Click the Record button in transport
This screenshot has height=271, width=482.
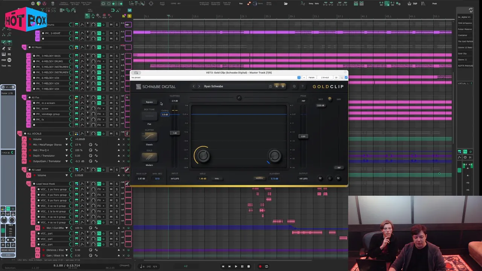coord(260,266)
